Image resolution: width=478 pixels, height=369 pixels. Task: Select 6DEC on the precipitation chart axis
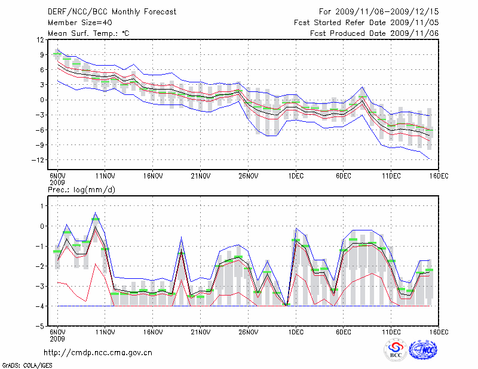343,331
